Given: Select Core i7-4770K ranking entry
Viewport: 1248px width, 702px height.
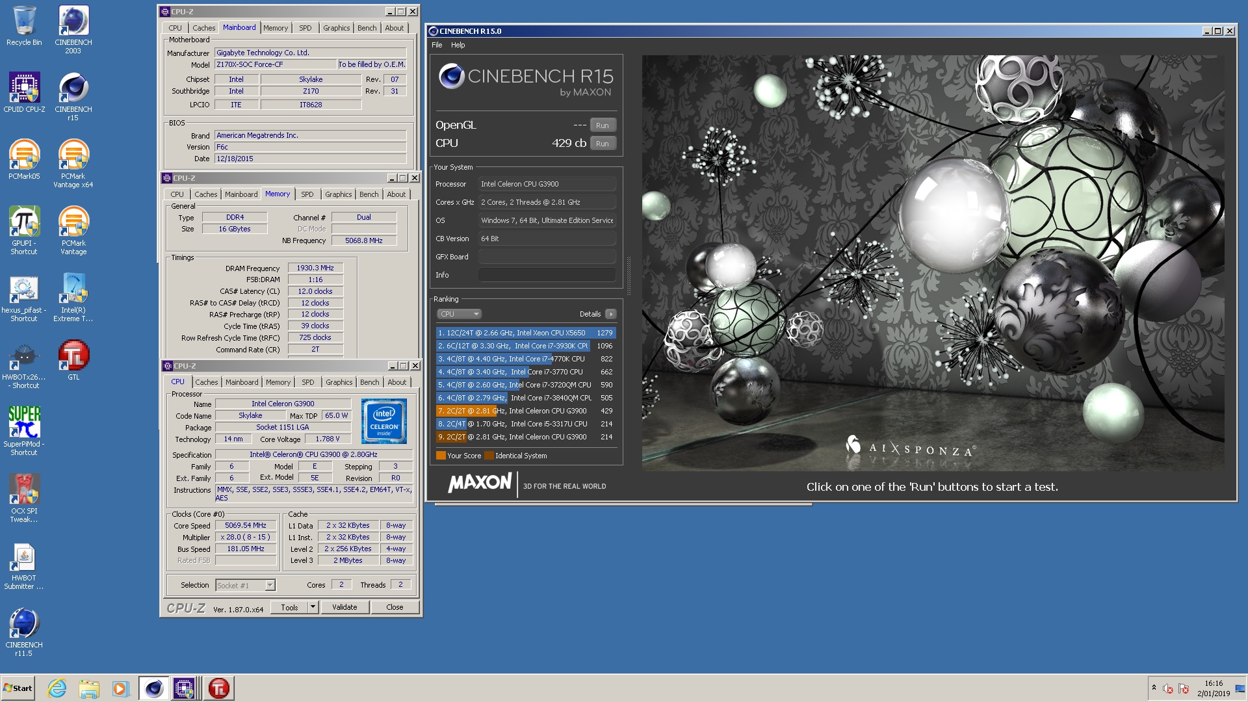Looking at the screenshot, I should click(526, 359).
